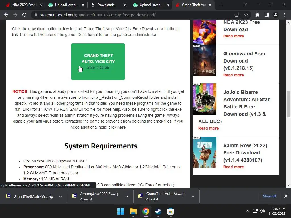Open the network status tray icon

click(255, 211)
